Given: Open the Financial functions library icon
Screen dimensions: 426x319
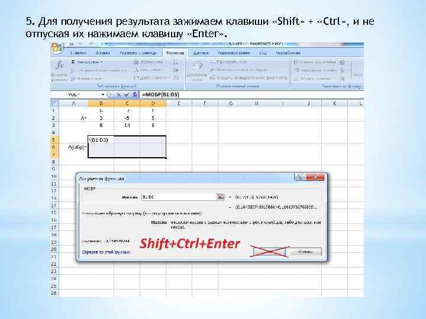Looking at the screenshot, I should tap(73, 79).
